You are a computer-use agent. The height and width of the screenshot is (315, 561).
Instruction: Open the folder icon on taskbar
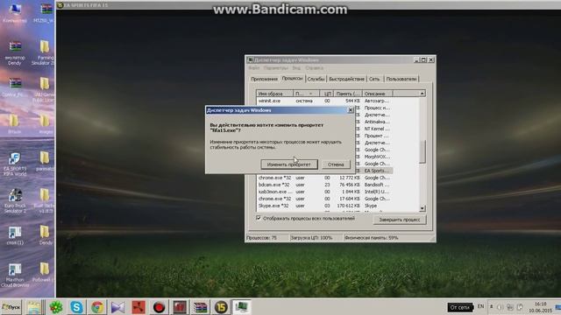[x=34, y=307]
